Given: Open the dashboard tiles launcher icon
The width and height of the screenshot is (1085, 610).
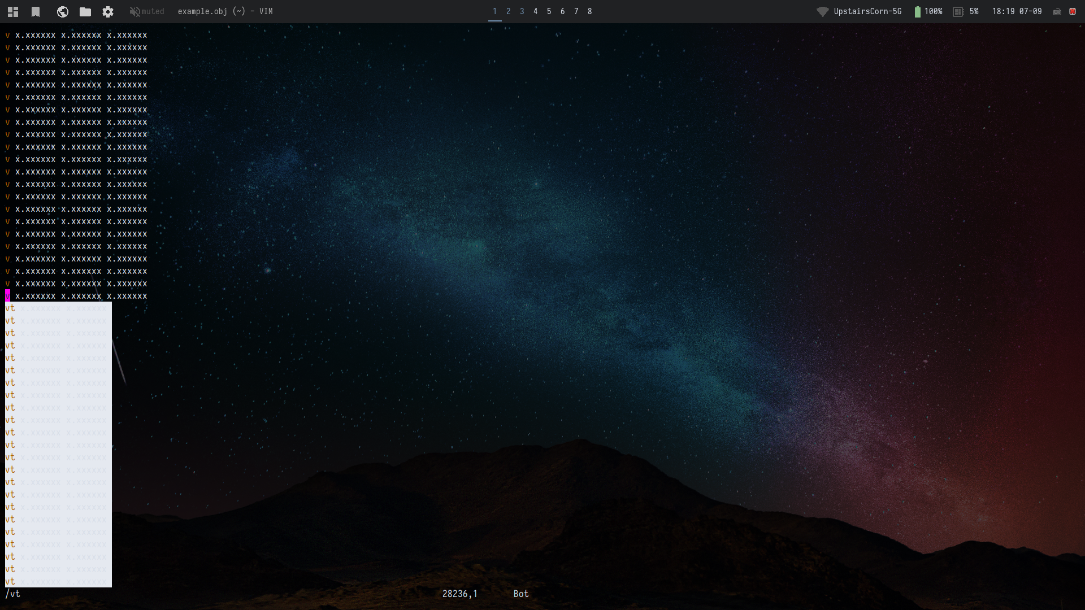Looking at the screenshot, I should (x=13, y=11).
